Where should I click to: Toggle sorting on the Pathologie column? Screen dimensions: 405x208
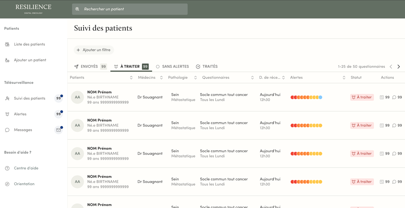[x=195, y=77]
